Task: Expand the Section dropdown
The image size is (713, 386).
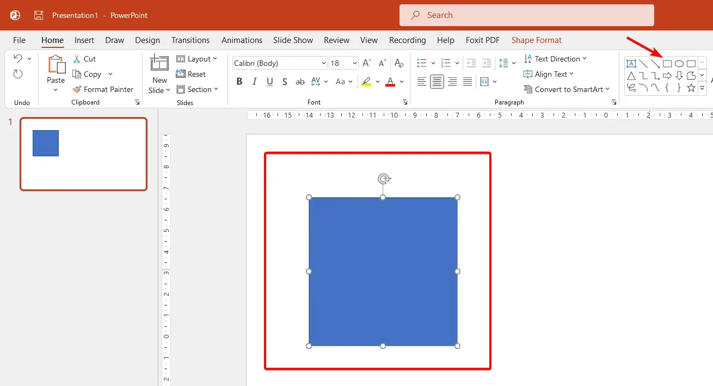Action: [x=197, y=89]
